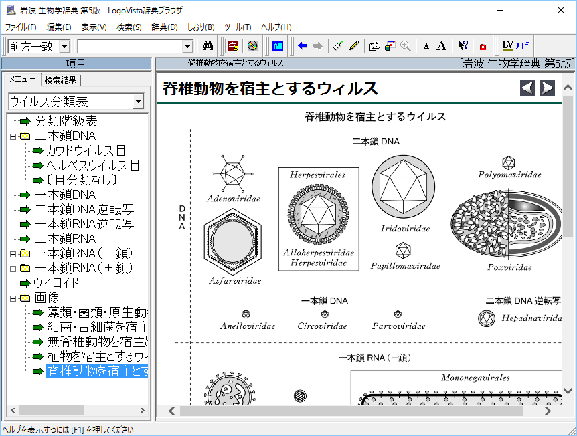Collapse the 画像 folder node

[x=13, y=298]
